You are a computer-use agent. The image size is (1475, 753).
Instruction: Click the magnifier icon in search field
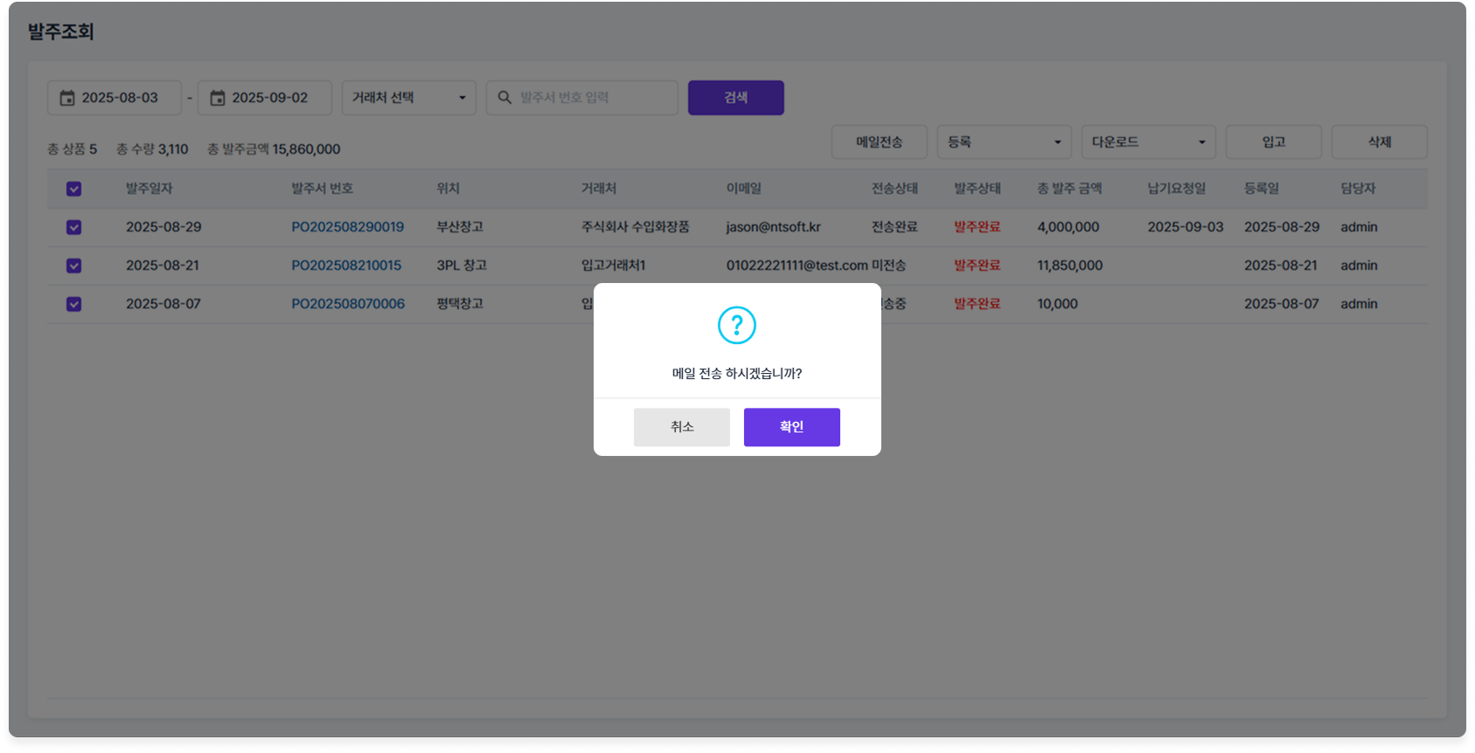coord(504,98)
